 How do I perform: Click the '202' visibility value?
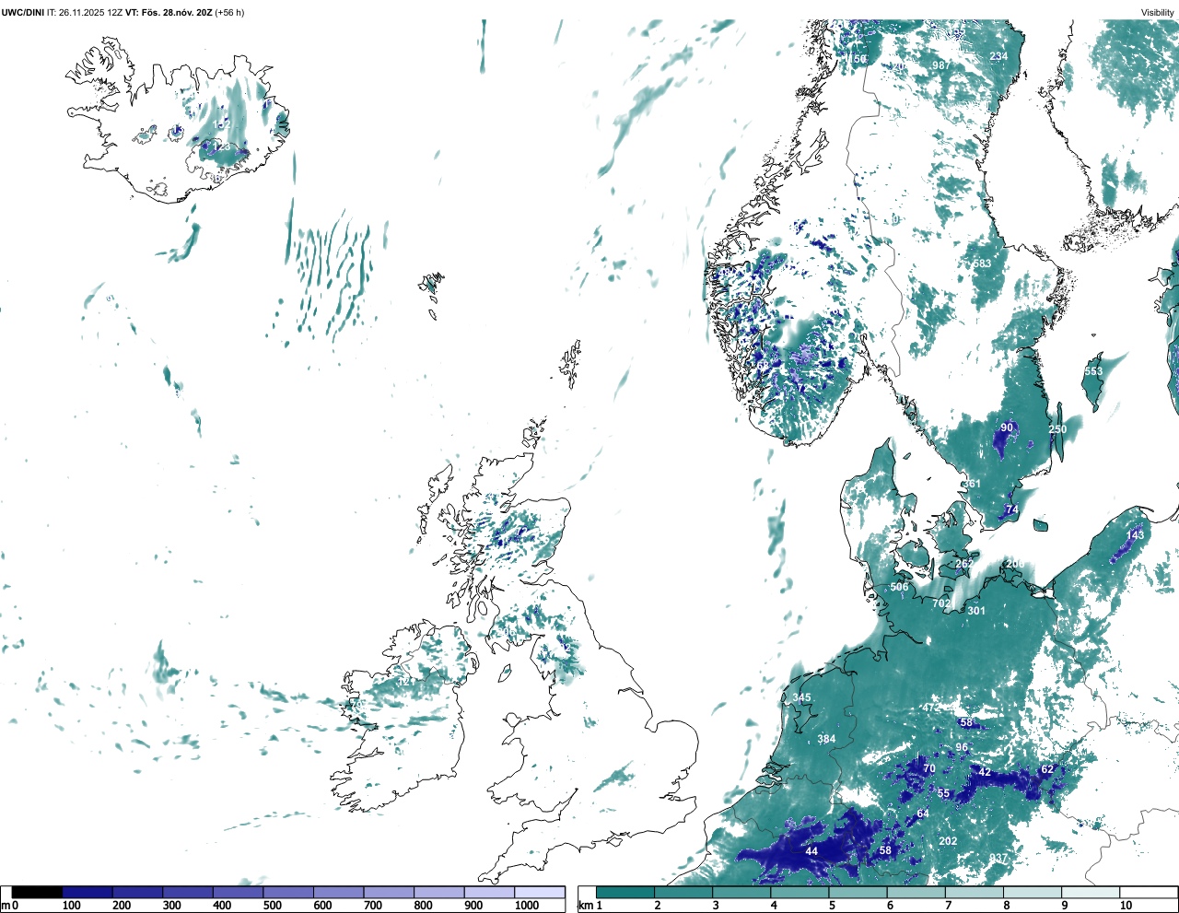pyautogui.click(x=948, y=841)
